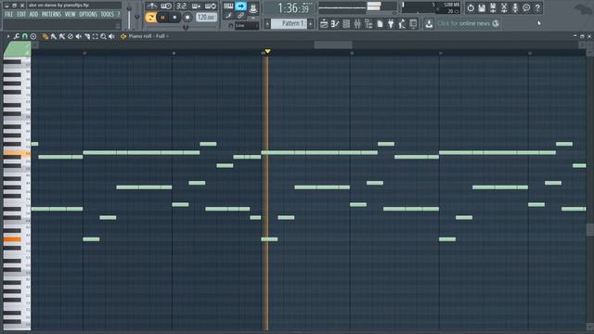Click the question mark help icon top-right

537,7
